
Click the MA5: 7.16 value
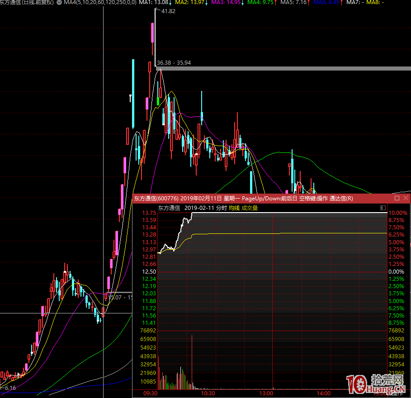pos(293,2)
